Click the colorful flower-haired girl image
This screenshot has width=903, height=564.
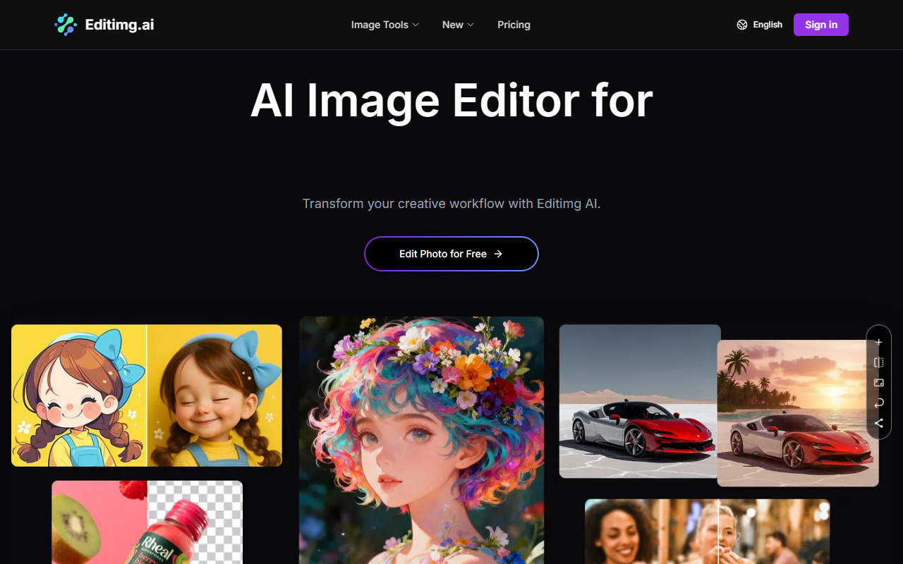click(x=421, y=441)
